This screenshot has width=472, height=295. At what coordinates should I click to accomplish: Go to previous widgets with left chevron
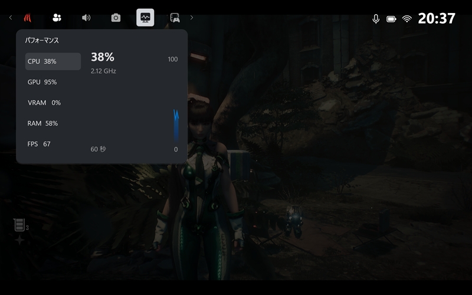(11, 18)
